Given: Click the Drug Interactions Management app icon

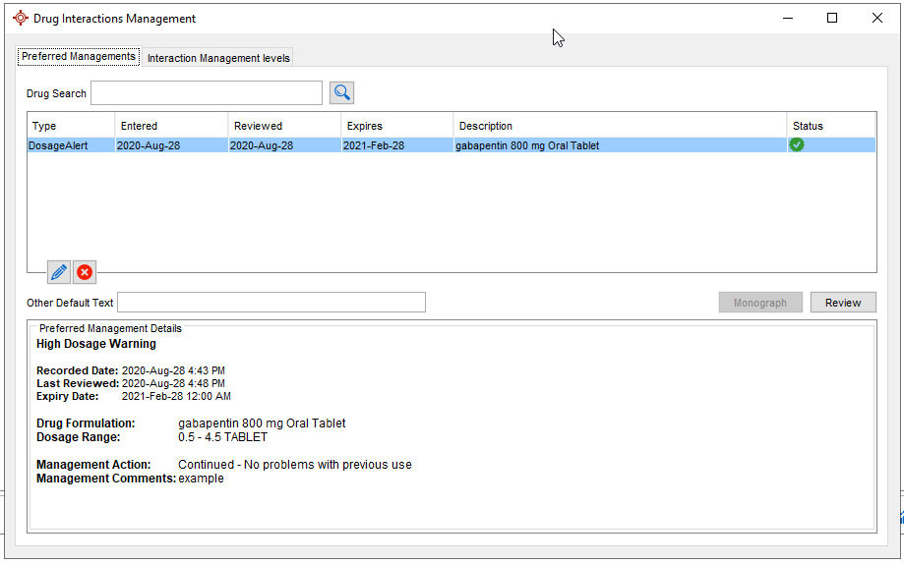Looking at the screenshot, I should (x=20, y=19).
